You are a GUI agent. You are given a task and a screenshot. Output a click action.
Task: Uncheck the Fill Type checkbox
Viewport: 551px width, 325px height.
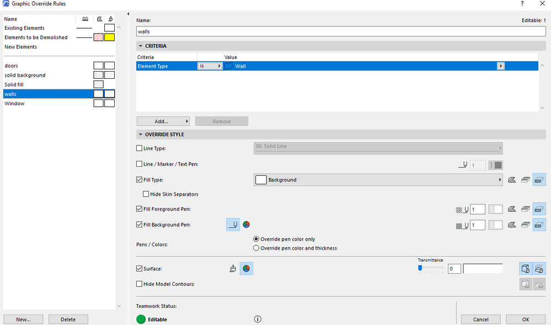click(x=139, y=180)
